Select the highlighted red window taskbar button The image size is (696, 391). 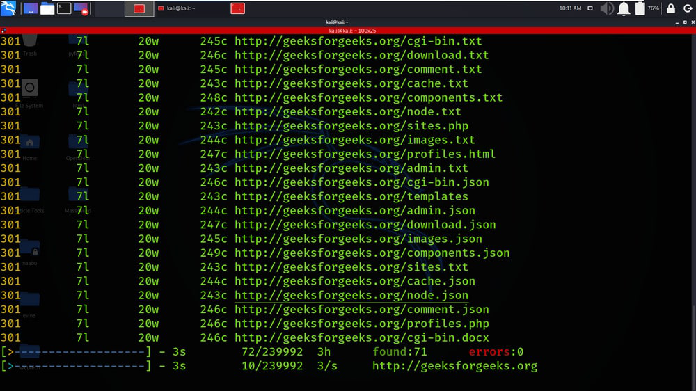(139, 8)
